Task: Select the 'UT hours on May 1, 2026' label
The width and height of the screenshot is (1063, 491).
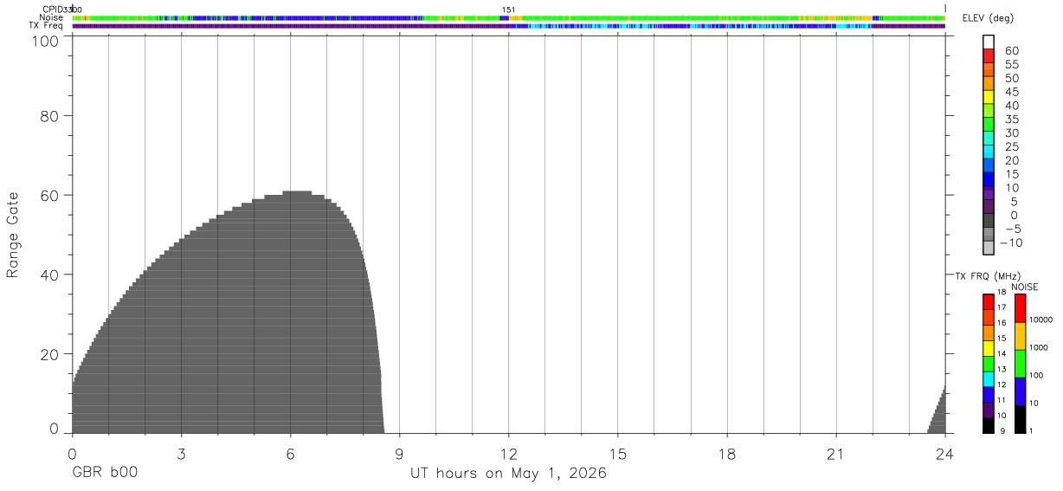Action: (508, 475)
